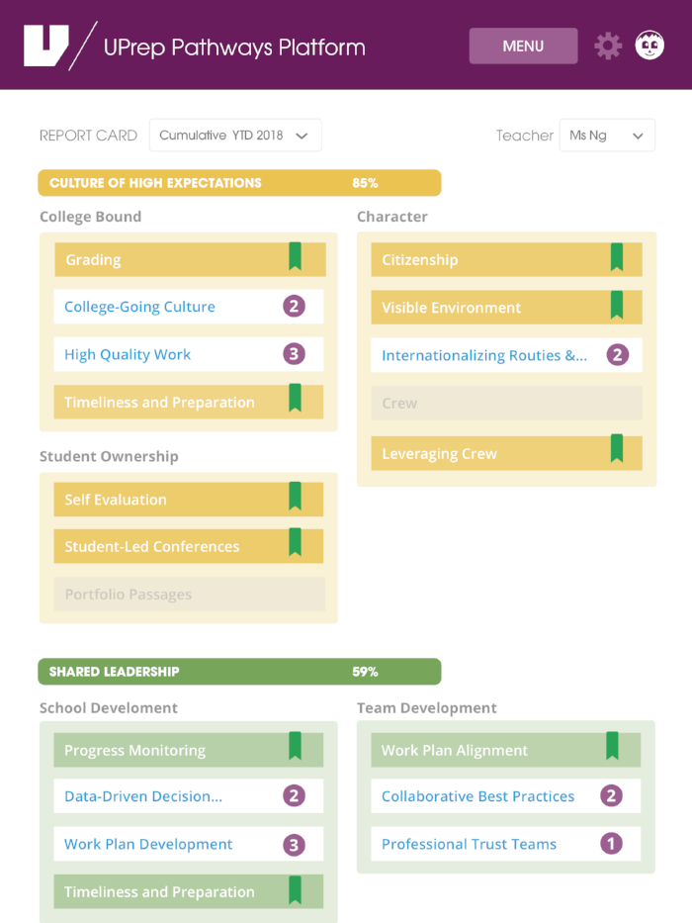
Task: Click the bookmark on Visible Environment
Action: [617, 305]
